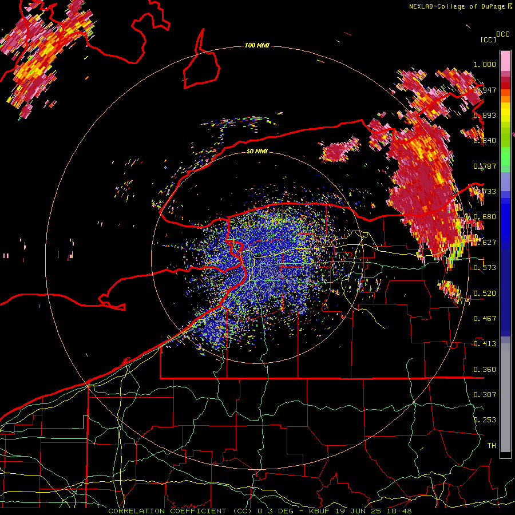
Task: Click the 0.253 legend value
Action: click(485, 420)
